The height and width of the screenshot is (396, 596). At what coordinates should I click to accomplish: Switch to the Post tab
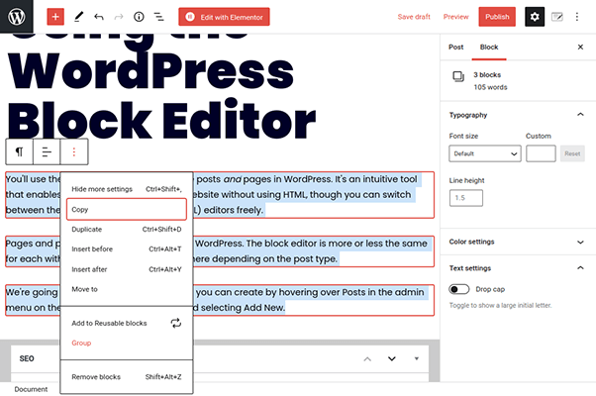pyautogui.click(x=455, y=48)
